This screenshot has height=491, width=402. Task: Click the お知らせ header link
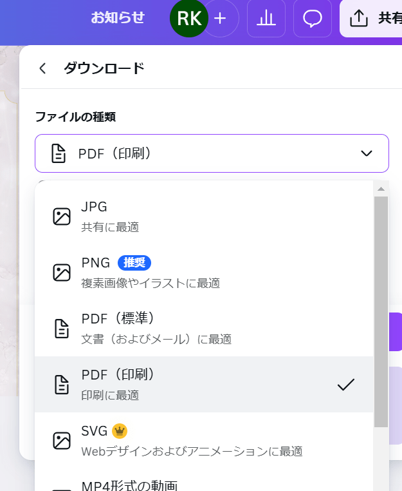(118, 17)
